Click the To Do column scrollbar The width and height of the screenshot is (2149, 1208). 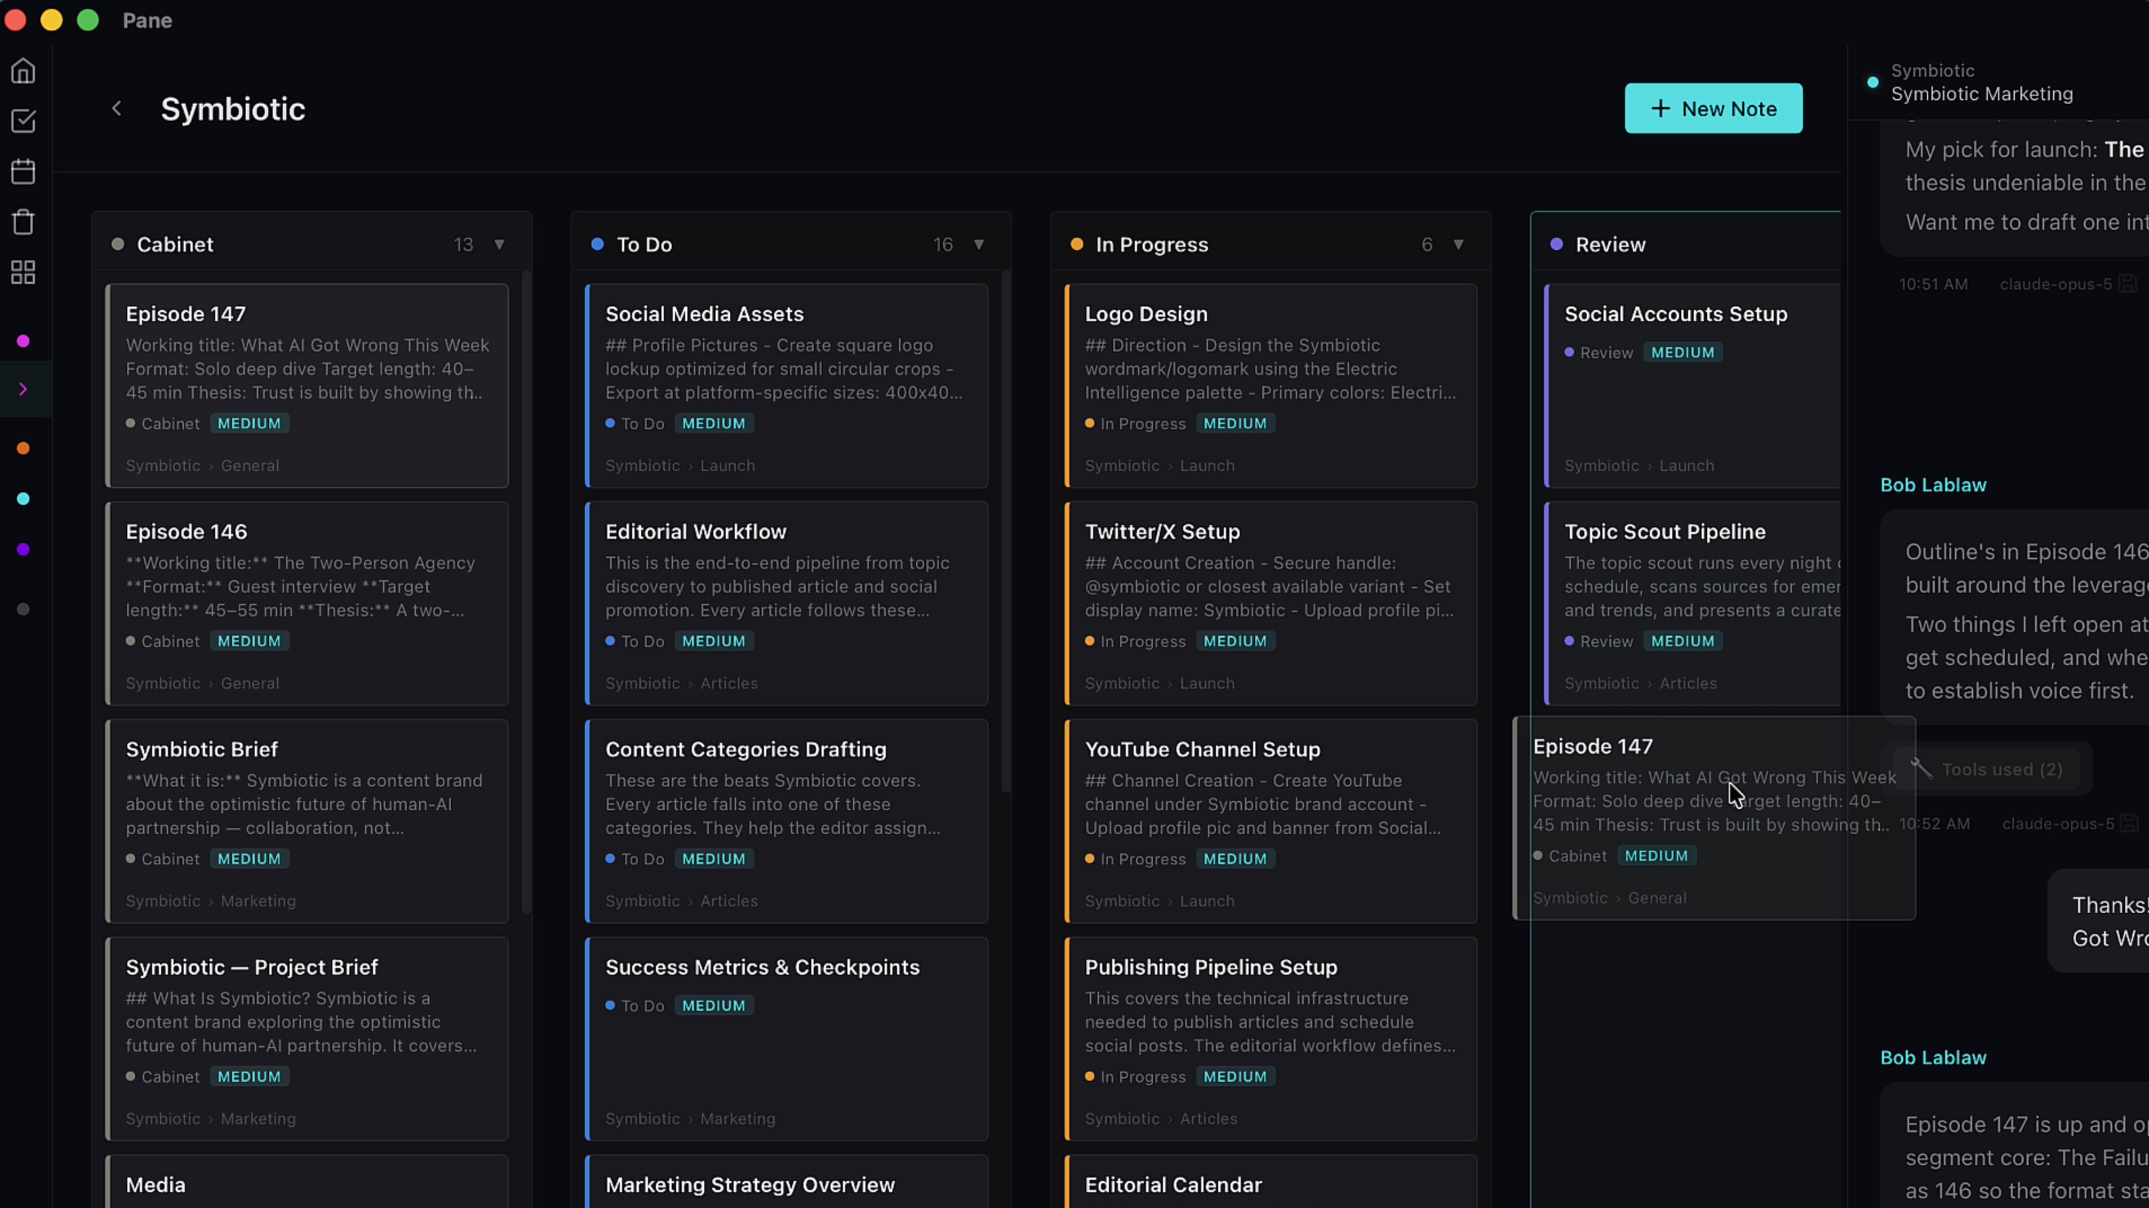pyautogui.click(x=1006, y=532)
